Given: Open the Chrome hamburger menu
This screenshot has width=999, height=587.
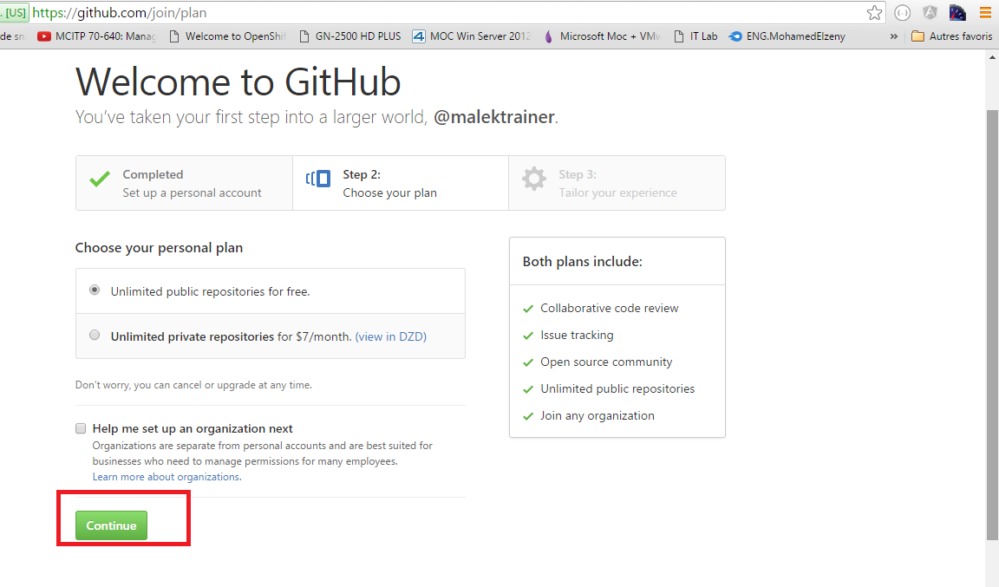Looking at the screenshot, I should (x=985, y=13).
